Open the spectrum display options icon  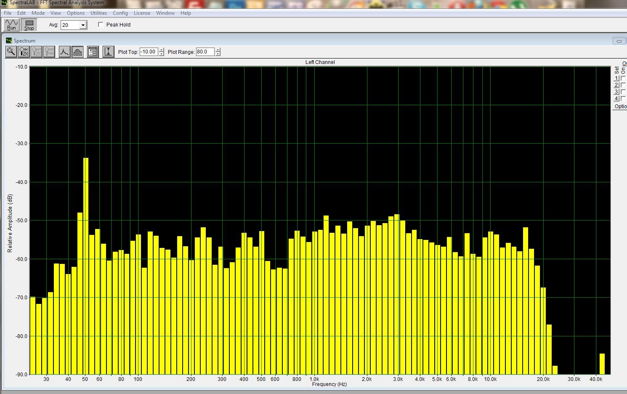click(x=93, y=52)
